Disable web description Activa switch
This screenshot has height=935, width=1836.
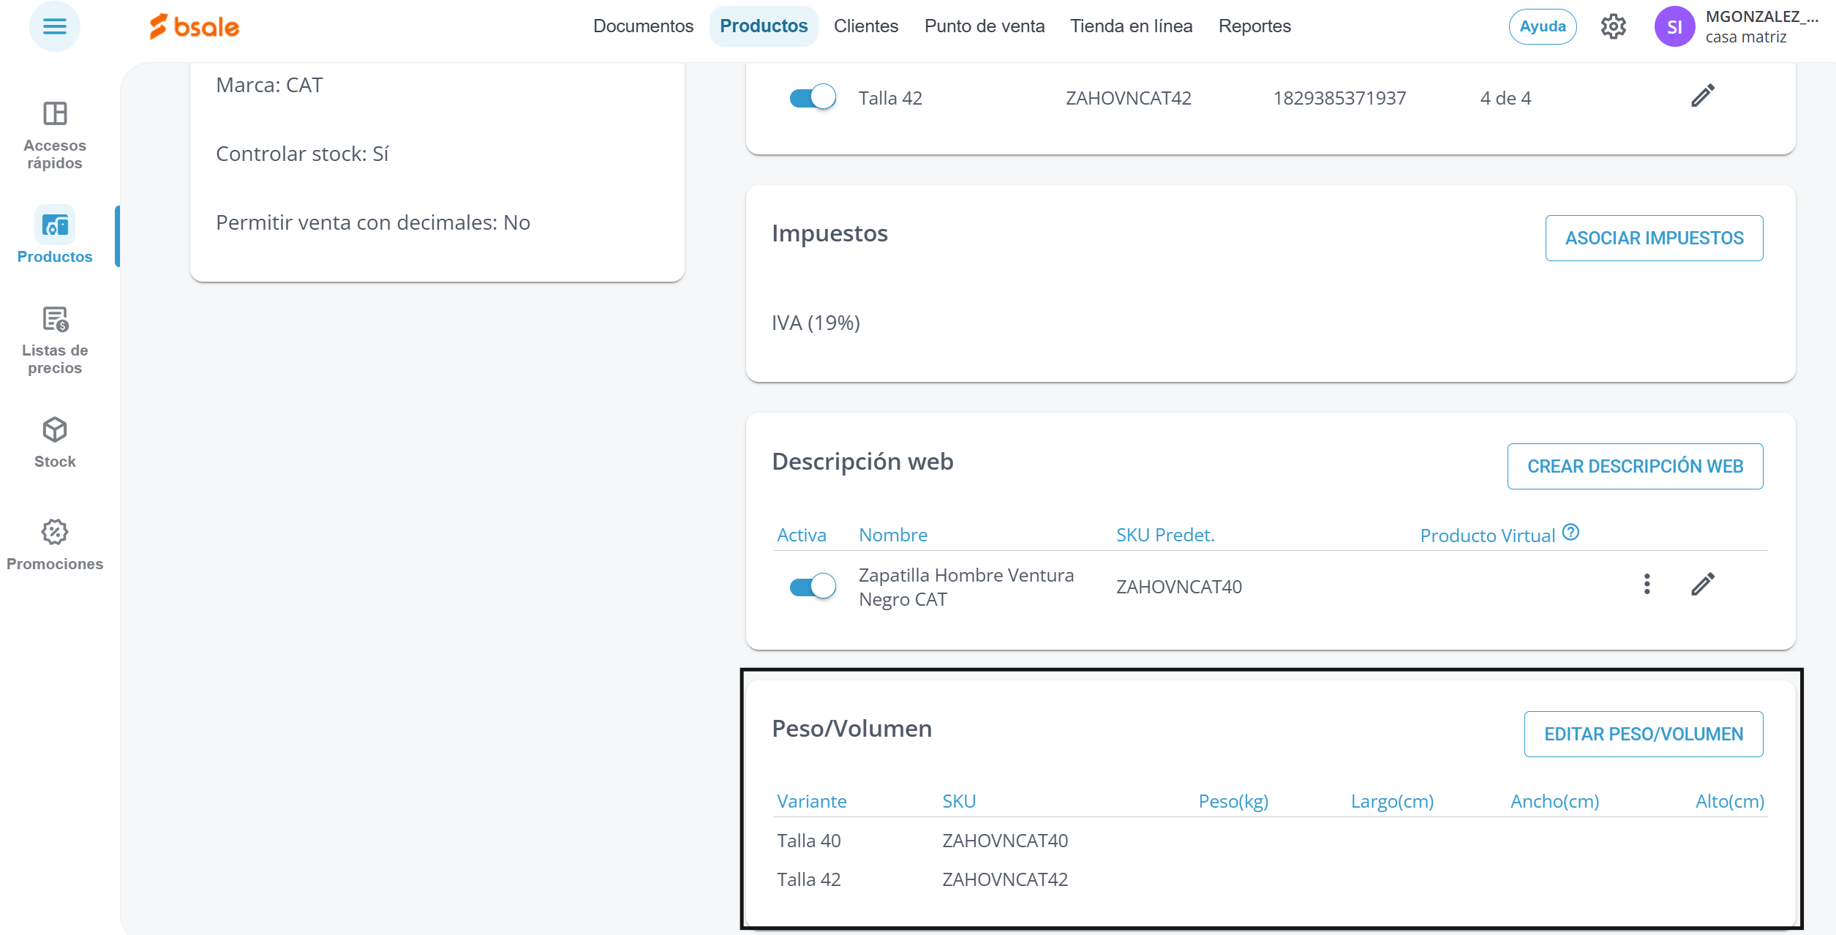click(812, 586)
